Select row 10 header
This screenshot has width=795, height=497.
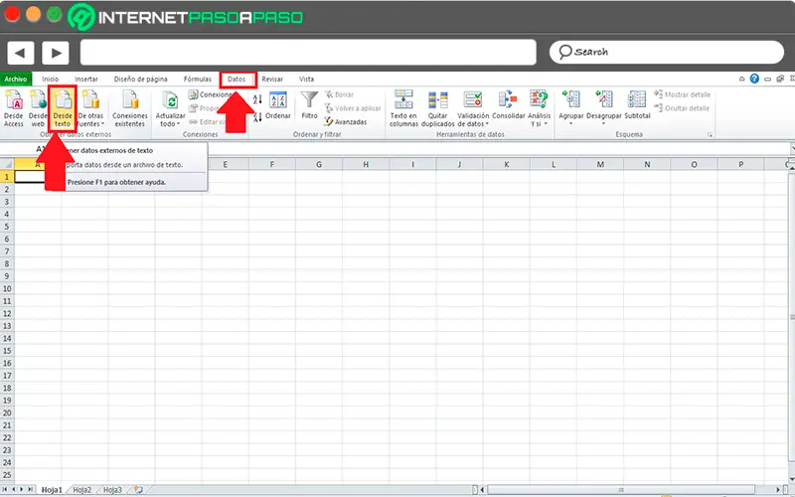pos(7,288)
